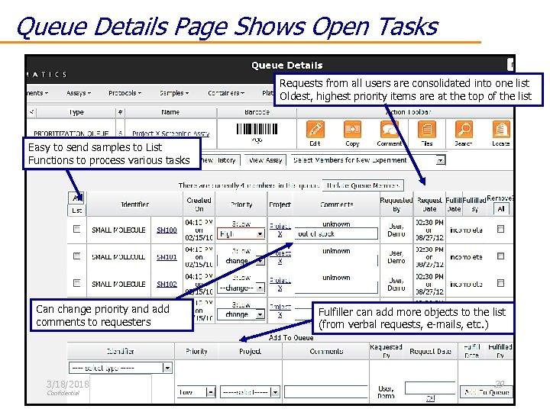The height and width of the screenshot is (412, 550).
Task: Click the Created On column header
Action: point(199,204)
